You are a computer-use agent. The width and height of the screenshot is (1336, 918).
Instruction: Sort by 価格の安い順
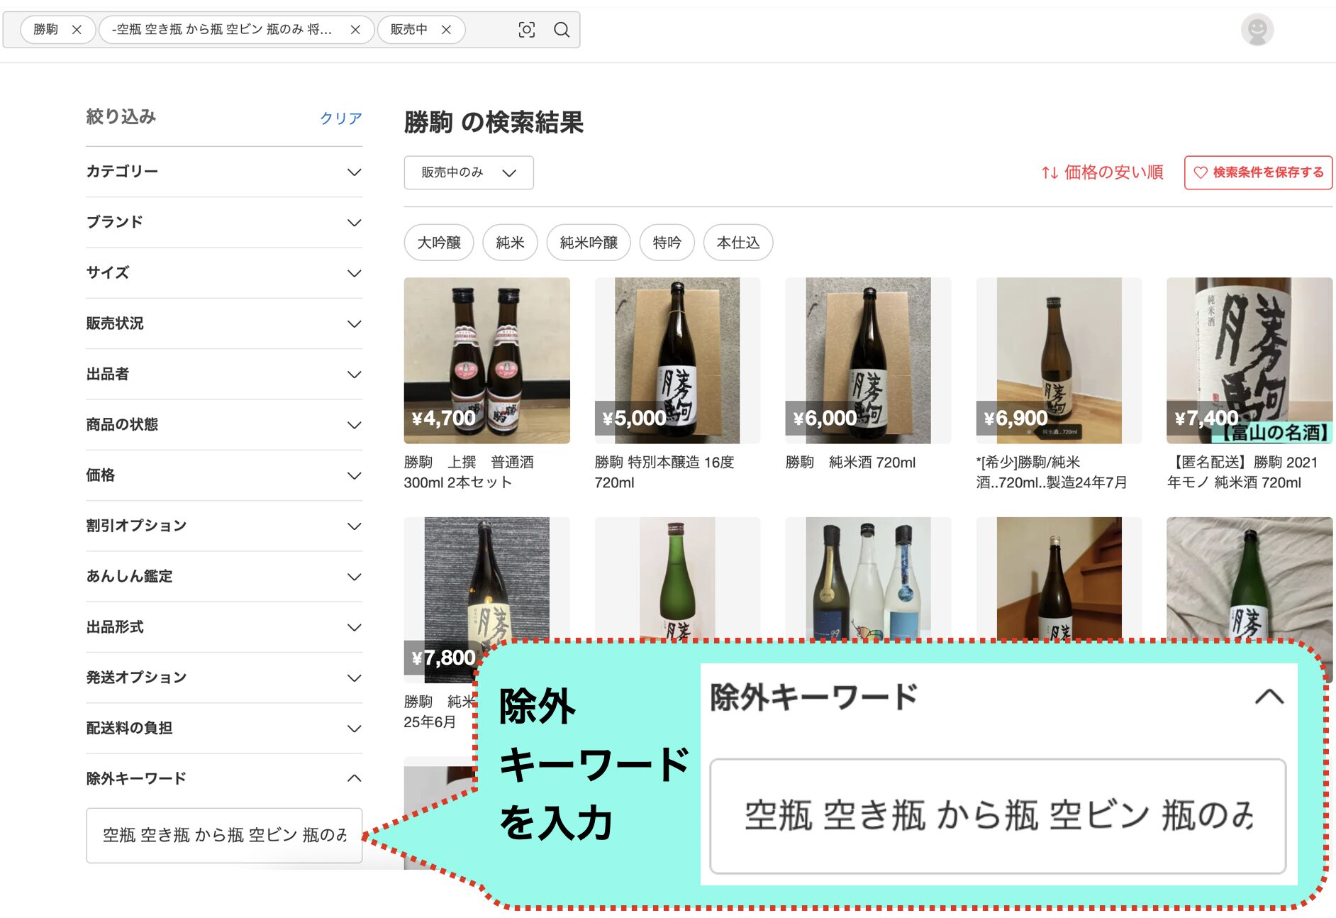click(1102, 172)
